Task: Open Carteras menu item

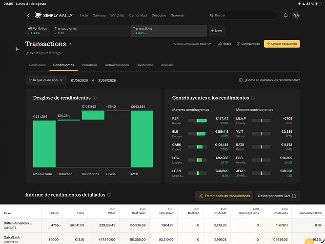Action: 99,15
